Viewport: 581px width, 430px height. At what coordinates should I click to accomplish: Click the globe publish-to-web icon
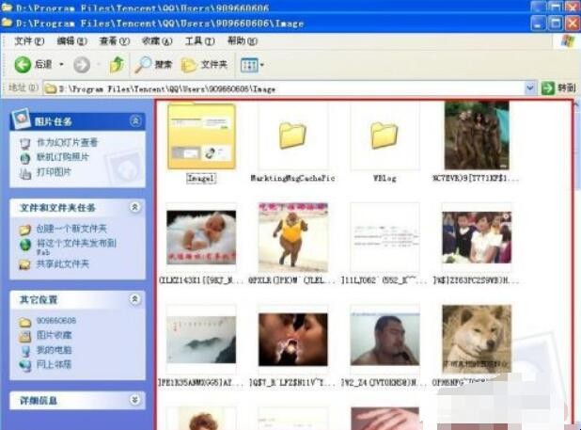pos(25,245)
